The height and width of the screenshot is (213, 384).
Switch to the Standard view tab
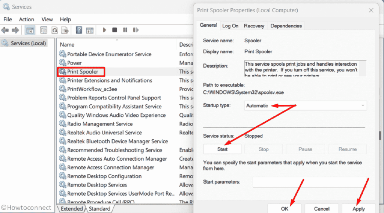[100, 209]
